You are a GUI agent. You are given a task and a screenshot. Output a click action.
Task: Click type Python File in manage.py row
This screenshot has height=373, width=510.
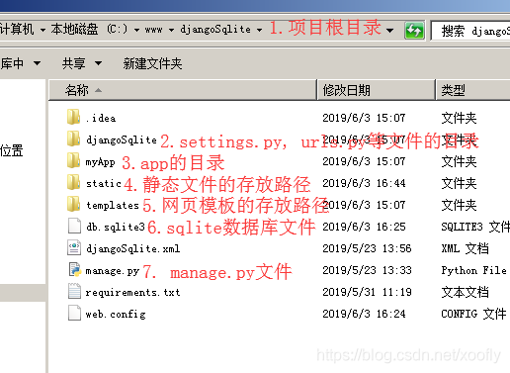[x=473, y=270]
